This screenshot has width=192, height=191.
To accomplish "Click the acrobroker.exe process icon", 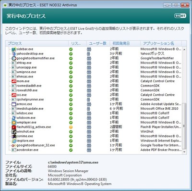I will [14, 150].
